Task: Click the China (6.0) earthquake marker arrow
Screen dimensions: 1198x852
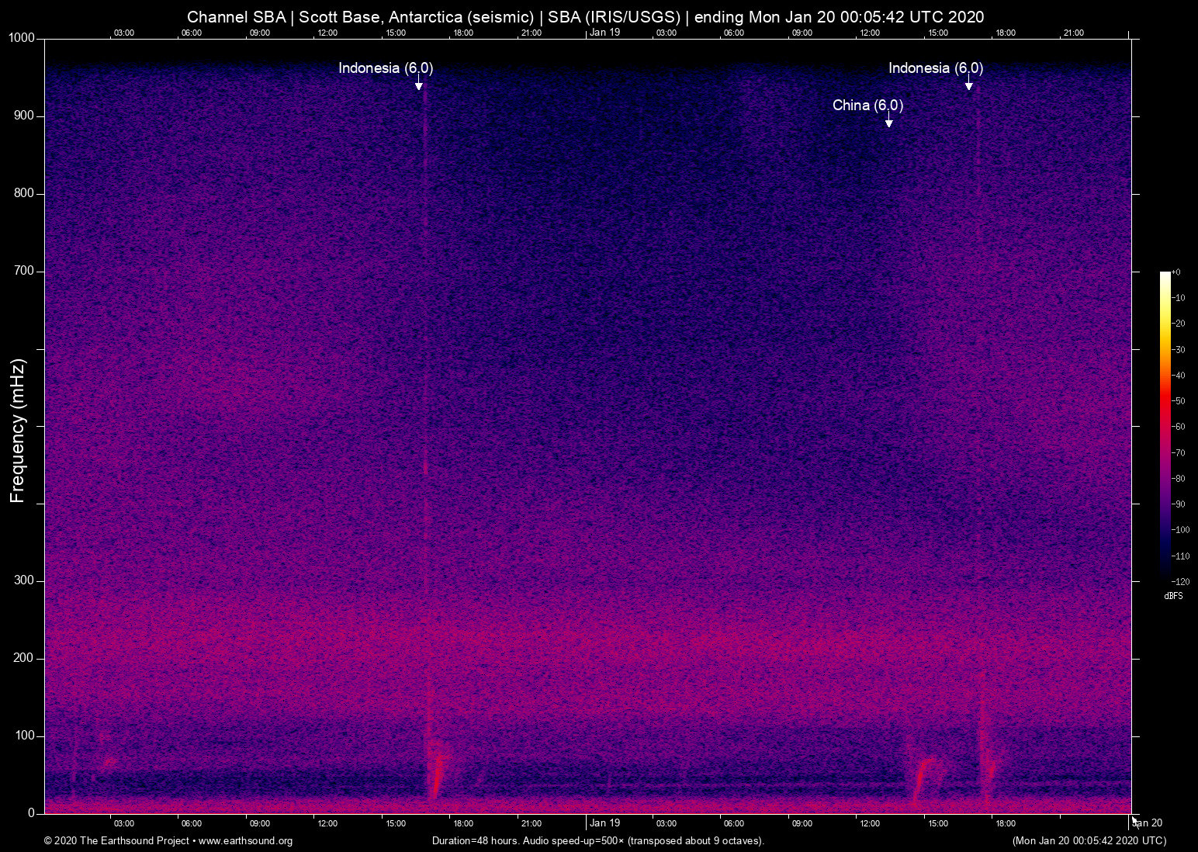Action: click(x=888, y=123)
